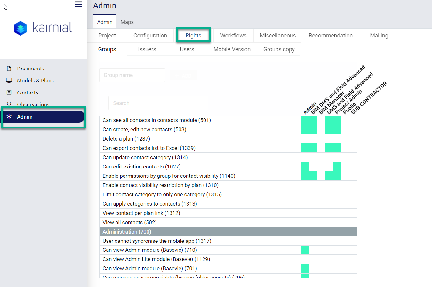Open the Groups copy tab
The height and width of the screenshot is (287, 432).
coord(279,49)
